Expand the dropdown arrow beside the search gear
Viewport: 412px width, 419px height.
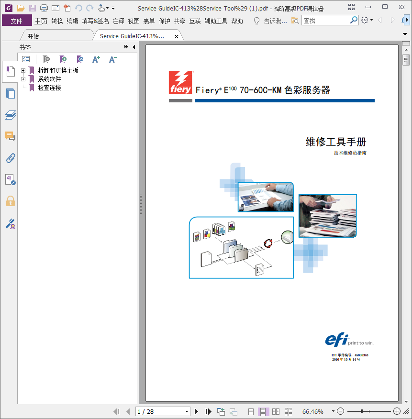371,20
